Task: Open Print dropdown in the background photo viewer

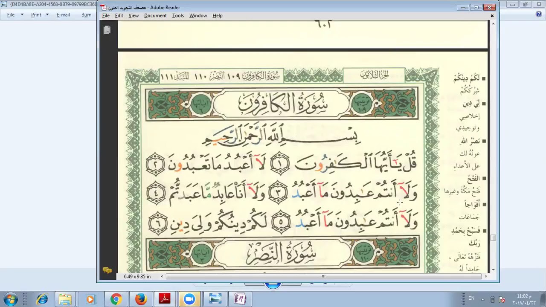Action: 39,14
